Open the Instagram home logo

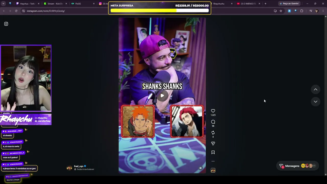coord(6,24)
